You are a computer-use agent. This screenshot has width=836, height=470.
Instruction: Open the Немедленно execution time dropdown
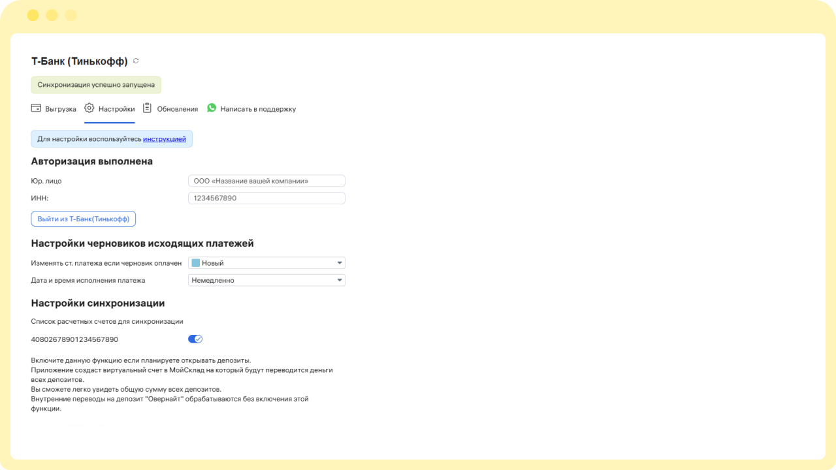point(266,280)
